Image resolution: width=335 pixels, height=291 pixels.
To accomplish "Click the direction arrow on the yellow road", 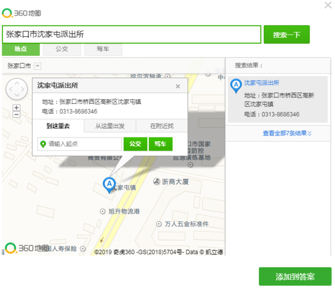I will click(102, 240).
